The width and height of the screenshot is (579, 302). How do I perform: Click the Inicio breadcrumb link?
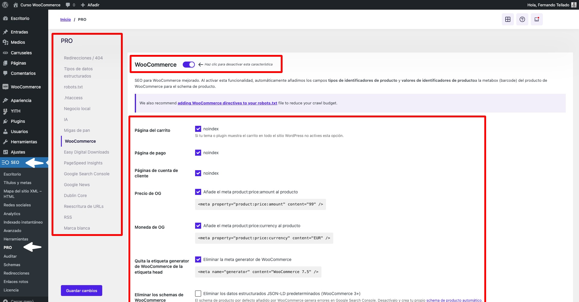click(x=65, y=19)
